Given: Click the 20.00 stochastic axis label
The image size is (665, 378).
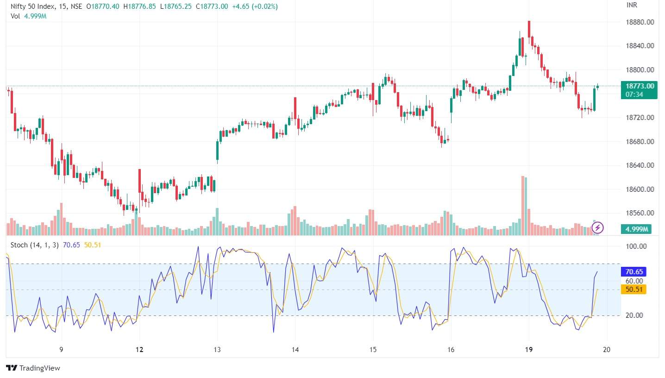Looking at the screenshot, I should click(x=635, y=315).
